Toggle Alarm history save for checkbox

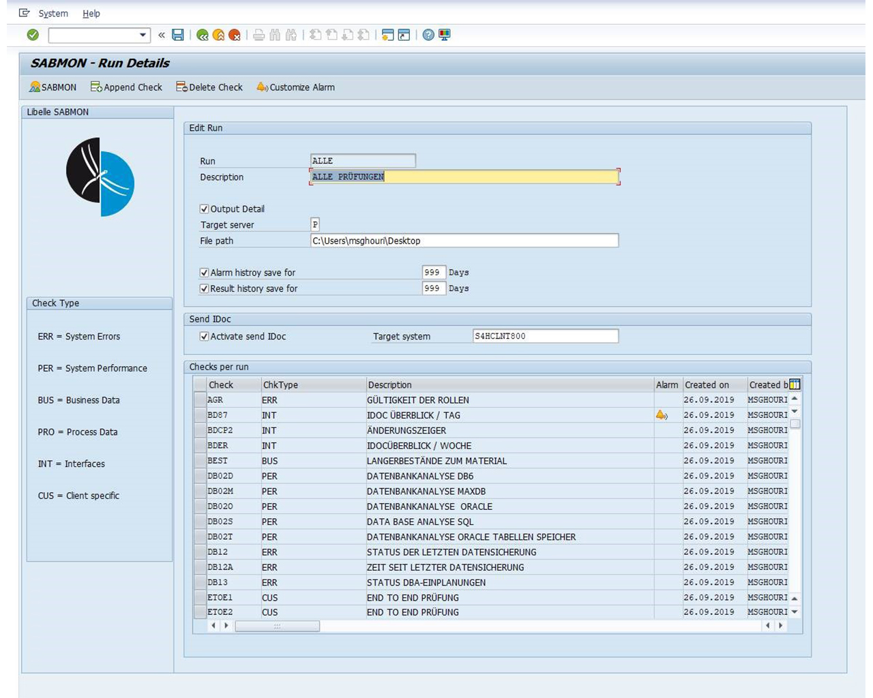click(x=204, y=273)
